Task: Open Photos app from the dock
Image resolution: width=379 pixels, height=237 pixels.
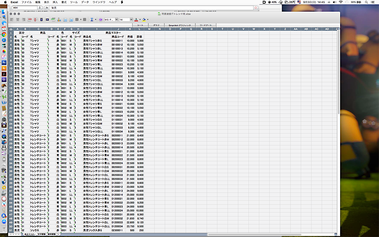Action: tap(4, 51)
